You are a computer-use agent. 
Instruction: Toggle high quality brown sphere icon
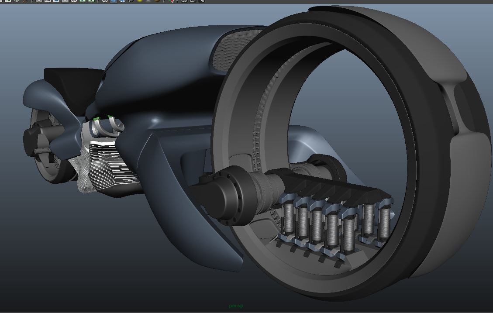click(x=157, y=0)
